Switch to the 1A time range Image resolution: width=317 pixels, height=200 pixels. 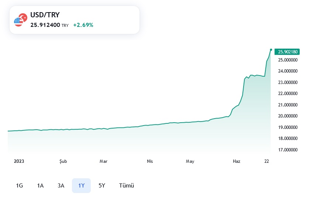[x=40, y=186]
